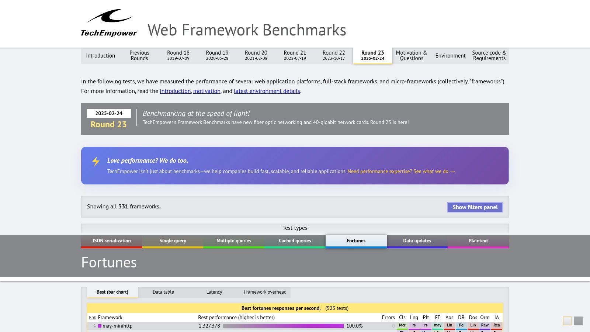Select Cached queries test type
Screen dimensions: 590x332
295,241
